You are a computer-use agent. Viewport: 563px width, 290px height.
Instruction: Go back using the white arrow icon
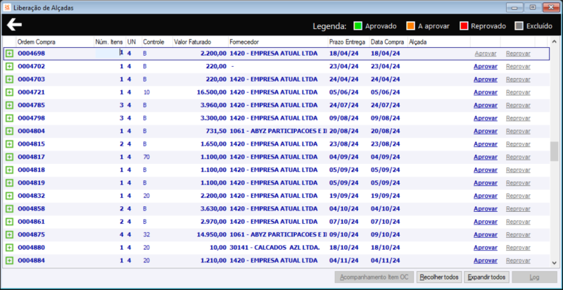tap(14, 25)
